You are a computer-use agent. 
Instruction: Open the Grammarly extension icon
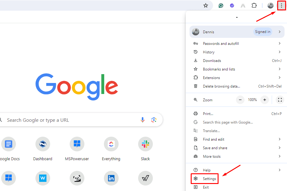pyautogui.click(x=221, y=6)
